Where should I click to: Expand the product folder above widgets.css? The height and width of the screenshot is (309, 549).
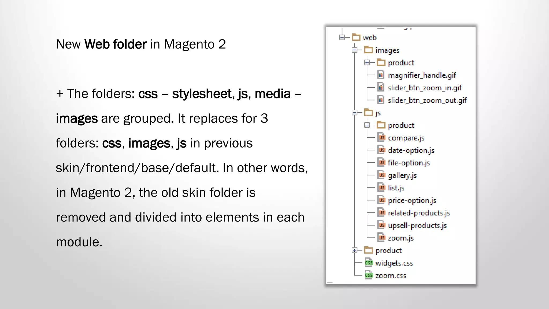(354, 250)
